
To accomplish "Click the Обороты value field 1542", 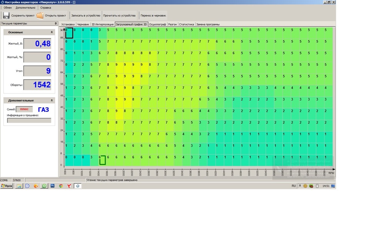I will click(37, 85).
